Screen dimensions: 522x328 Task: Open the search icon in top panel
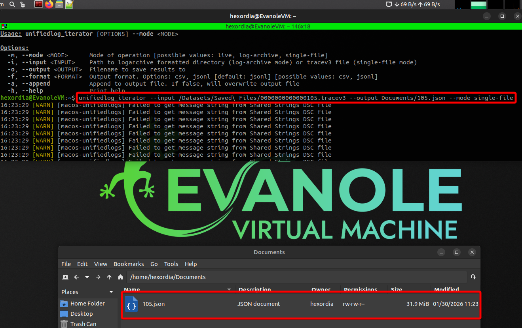[x=12, y=5]
